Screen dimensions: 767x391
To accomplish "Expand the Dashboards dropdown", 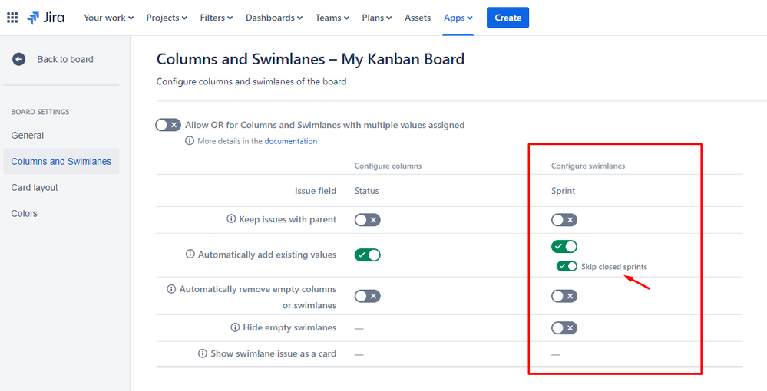I will 273,18.
